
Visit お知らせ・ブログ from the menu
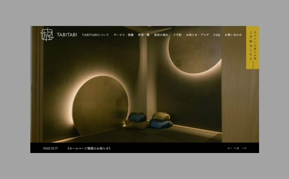coord(197,35)
